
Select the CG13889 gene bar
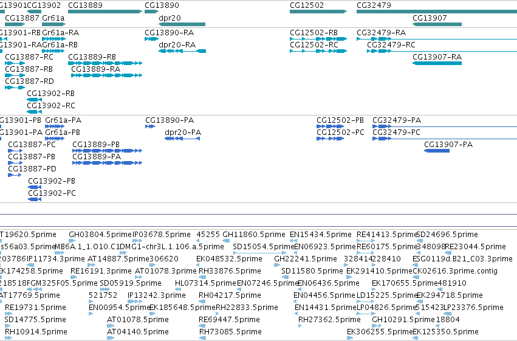(105, 12)
